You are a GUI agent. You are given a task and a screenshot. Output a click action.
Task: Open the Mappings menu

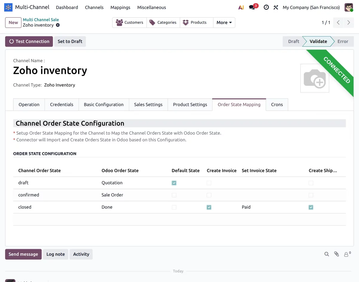(x=120, y=7)
